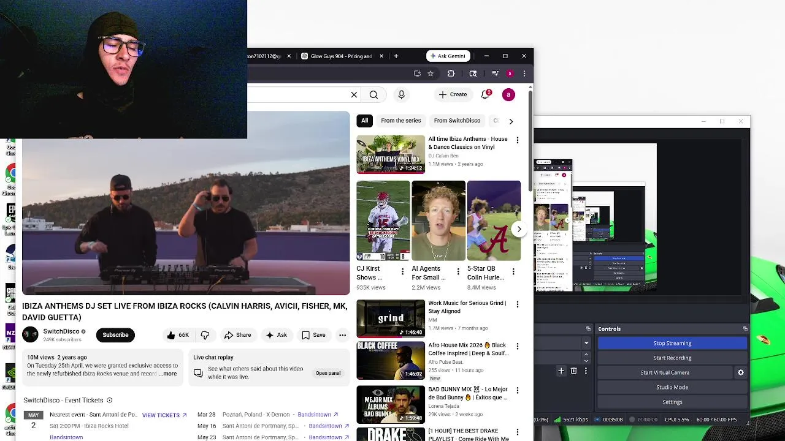Open the YouTube account avatar menu
Viewport: 785px width, 441px height.
coord(508,94)
